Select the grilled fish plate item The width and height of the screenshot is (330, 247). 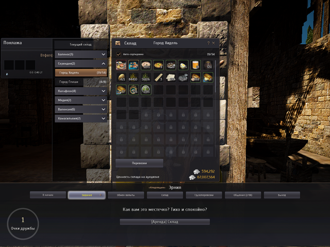pyautogui.click(x=171, y=65)
